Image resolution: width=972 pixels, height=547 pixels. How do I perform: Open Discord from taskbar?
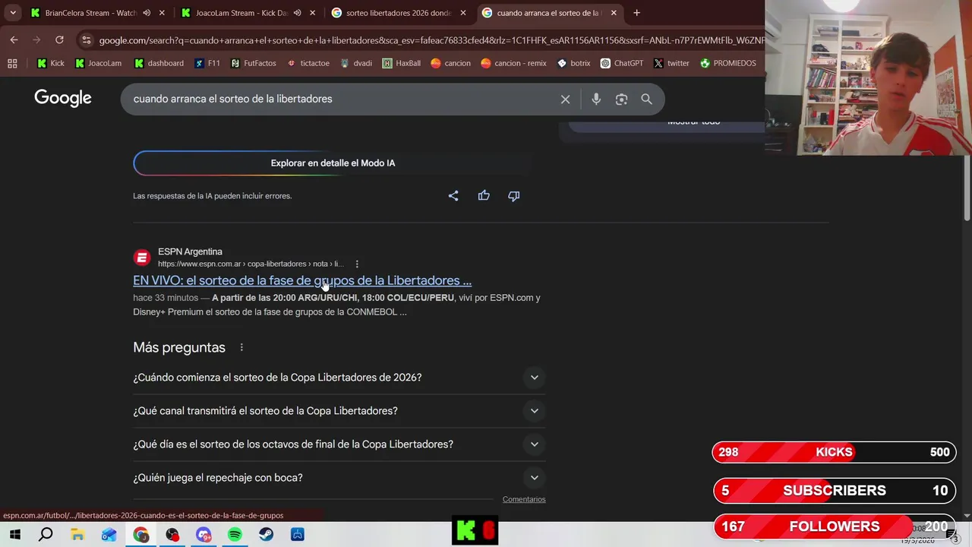tap(204, 535)
